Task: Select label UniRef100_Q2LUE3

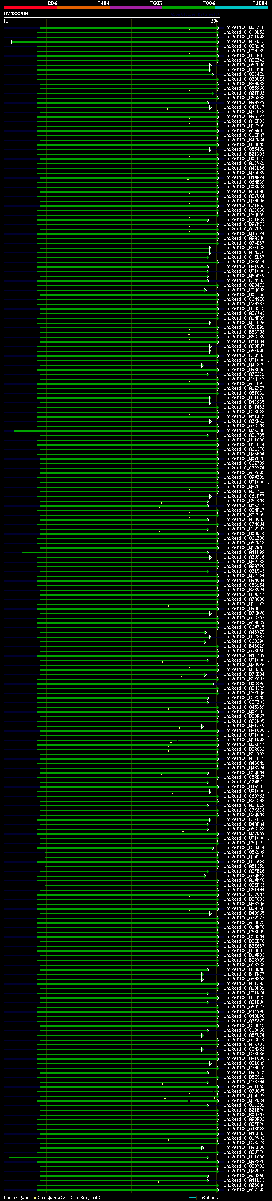Action: click(x=244, y=112)
